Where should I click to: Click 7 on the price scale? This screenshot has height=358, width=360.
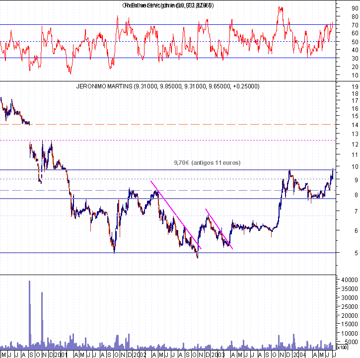click(356, 211)
